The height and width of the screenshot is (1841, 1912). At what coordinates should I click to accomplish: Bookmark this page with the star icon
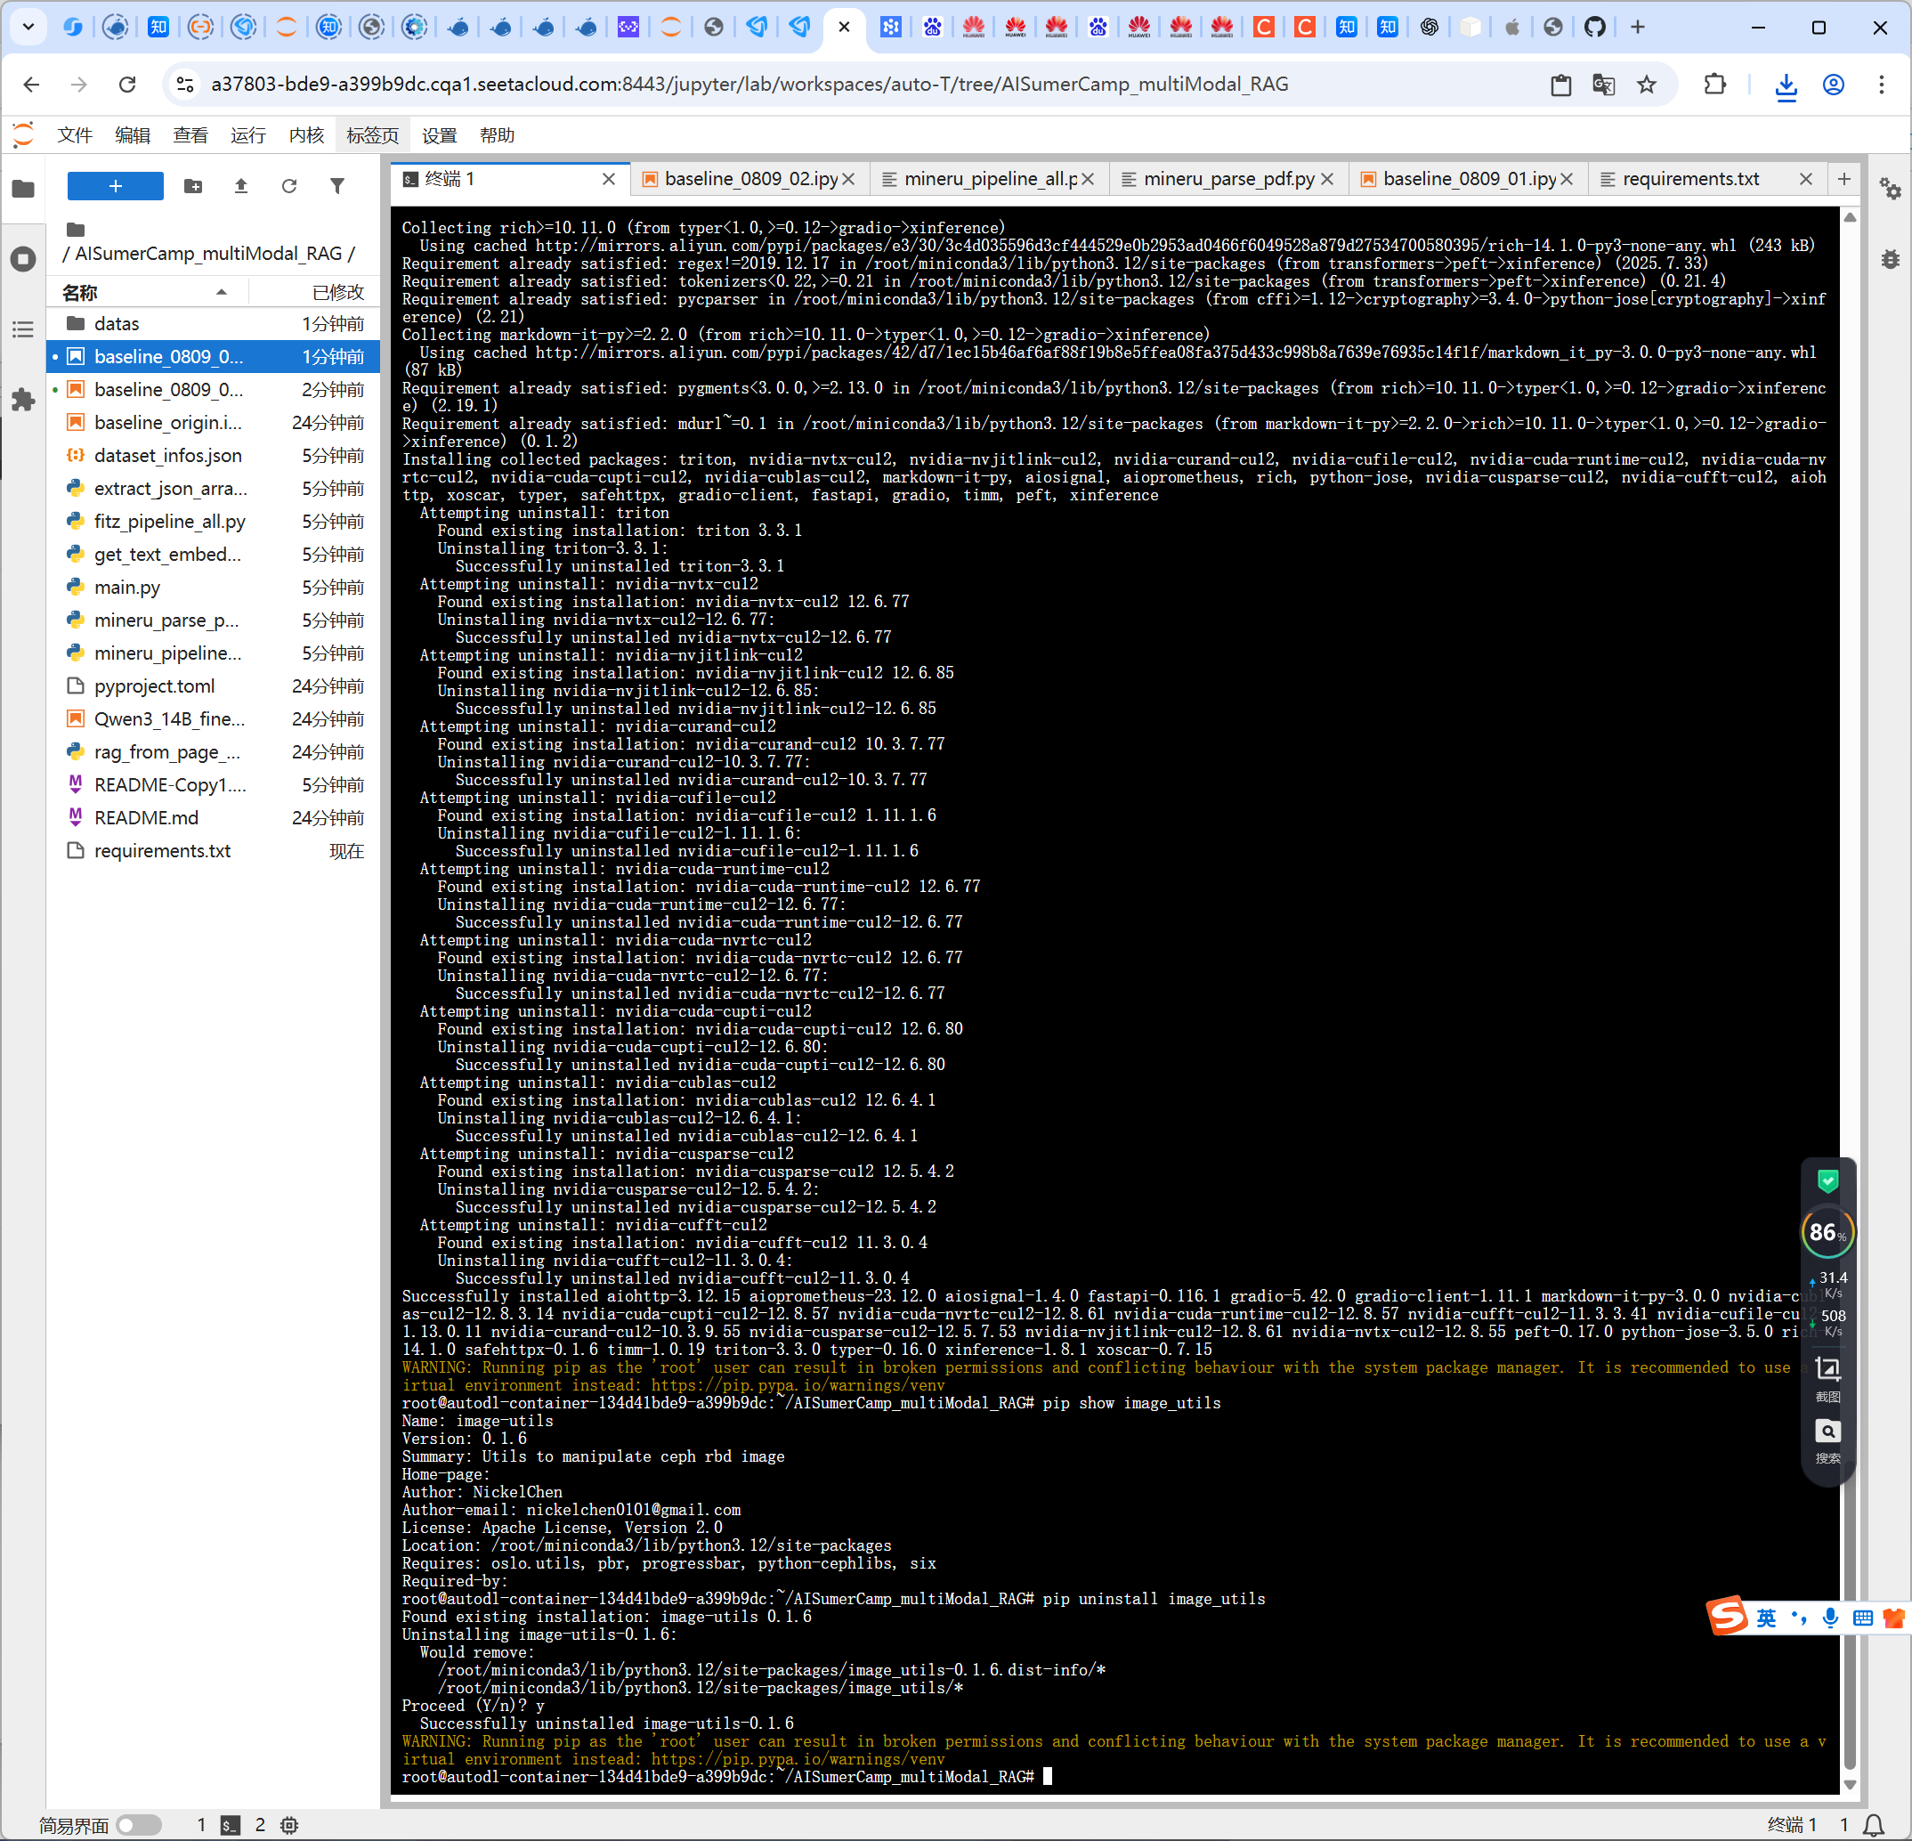coord(1647,85)
